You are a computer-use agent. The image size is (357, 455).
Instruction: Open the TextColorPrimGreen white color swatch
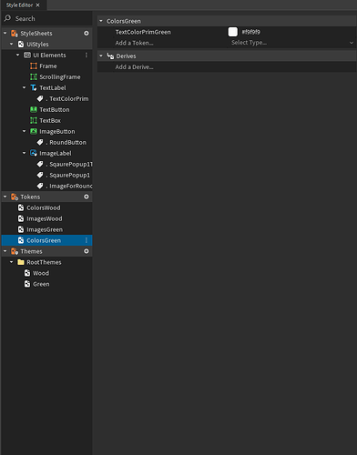(233, 32)
